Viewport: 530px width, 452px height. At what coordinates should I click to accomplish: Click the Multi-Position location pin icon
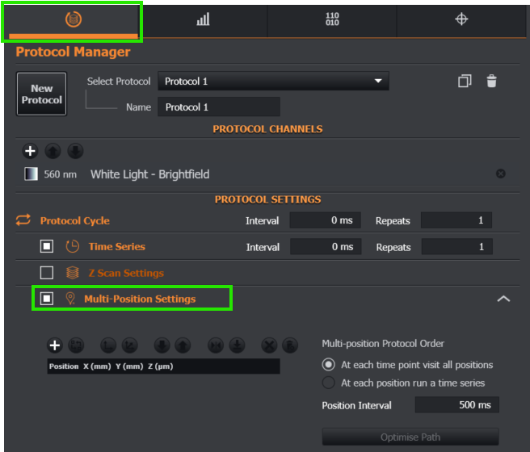70,299
